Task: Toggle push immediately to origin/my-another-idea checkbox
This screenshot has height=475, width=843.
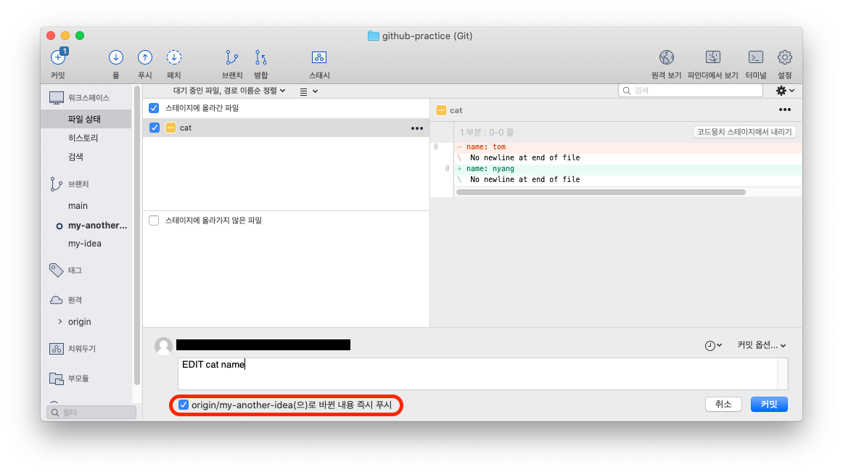Action: click(184, 405)
